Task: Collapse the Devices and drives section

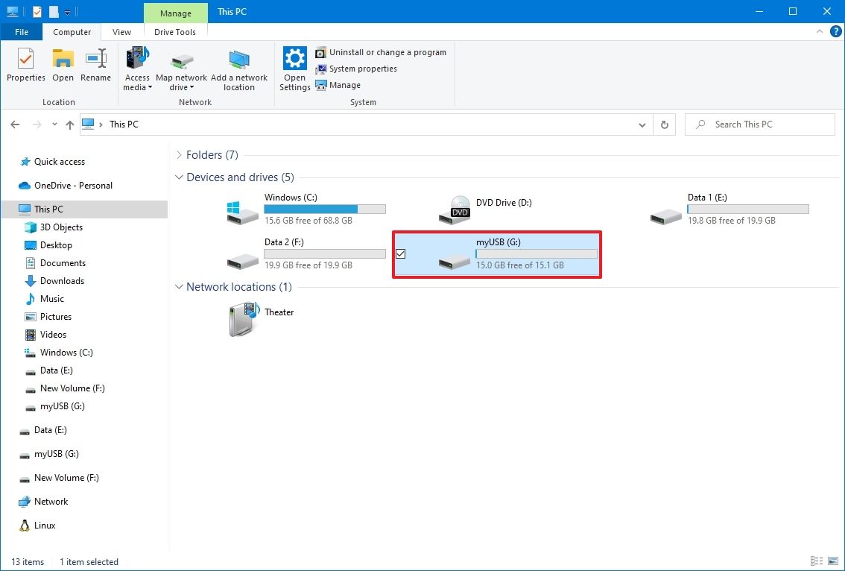Action: click(x=179, y=177)
